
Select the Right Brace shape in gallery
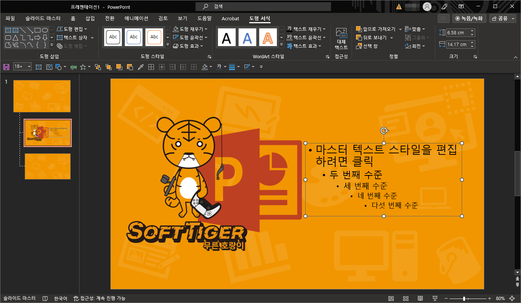[45, 45]
